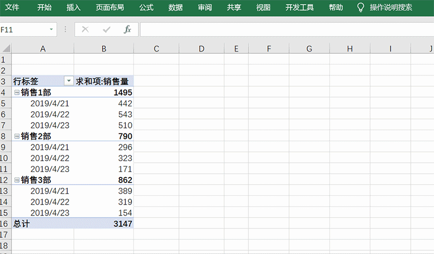
Task: Collapse the 销售1部 group
Action: (x=17, y=93)
